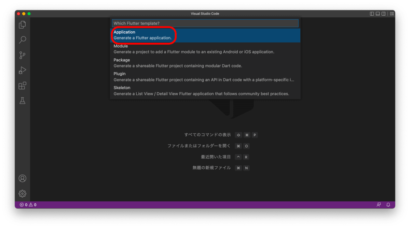Click the feedback icon in status bar

click(379, 205)
